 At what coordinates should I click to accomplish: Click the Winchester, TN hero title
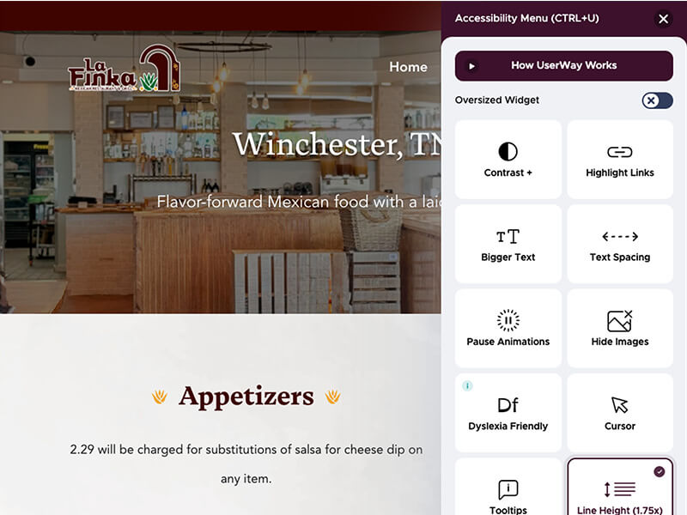(x=337, y=143)
